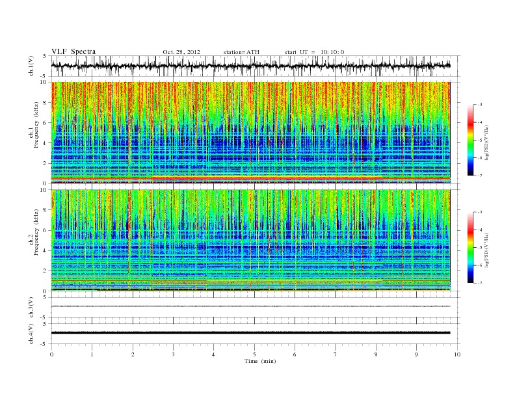The height and width of the screenshot is (398, 515).
Task: Click the thick ch.4 voltage trace band
Action: [x=250, y=333]
